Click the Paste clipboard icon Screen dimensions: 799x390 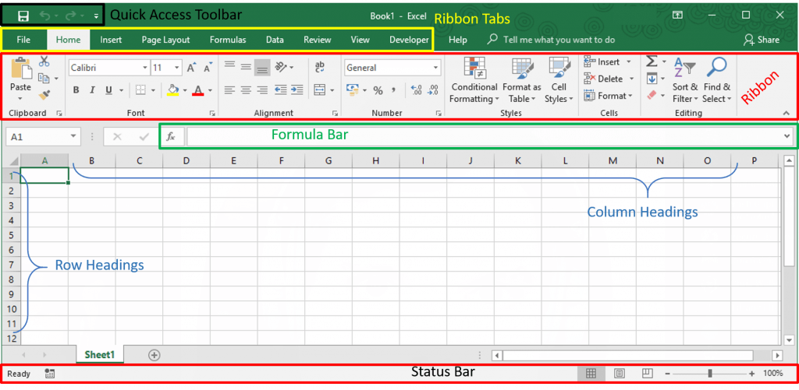tap(21, 69)
